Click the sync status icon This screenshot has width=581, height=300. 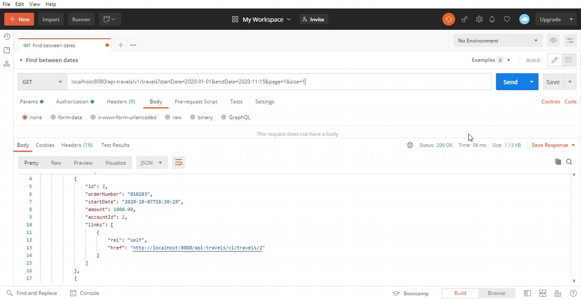pyautogui.click(x=448, y=19)
